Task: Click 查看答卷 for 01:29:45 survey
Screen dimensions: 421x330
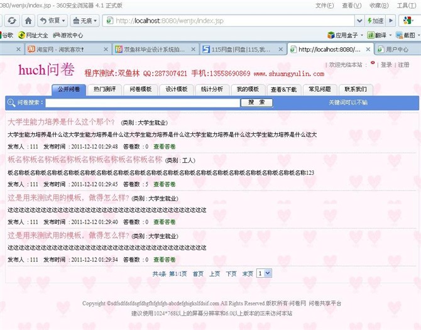Action: 165,184
